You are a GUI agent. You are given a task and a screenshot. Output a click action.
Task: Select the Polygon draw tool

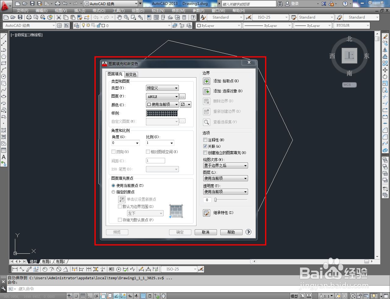point(4,57)
